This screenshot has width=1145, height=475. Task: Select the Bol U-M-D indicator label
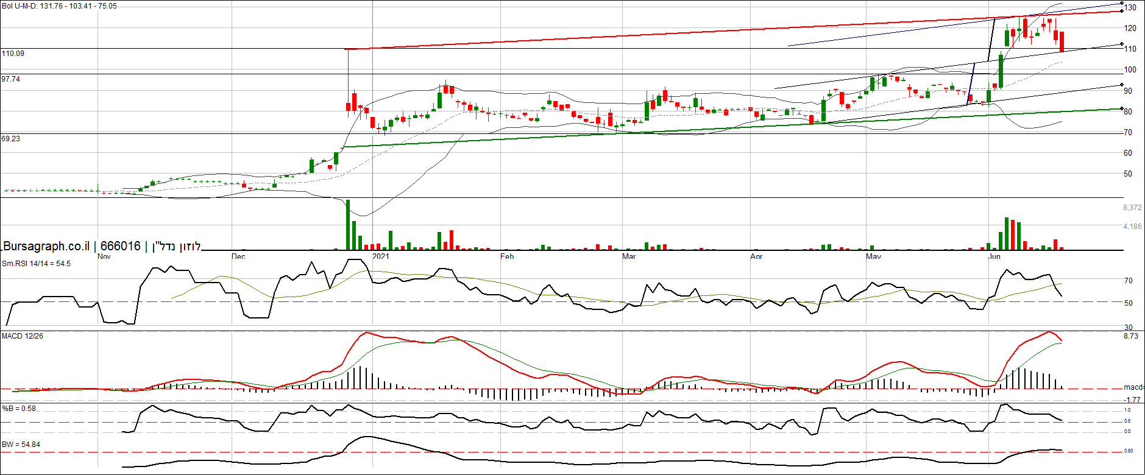59,6
